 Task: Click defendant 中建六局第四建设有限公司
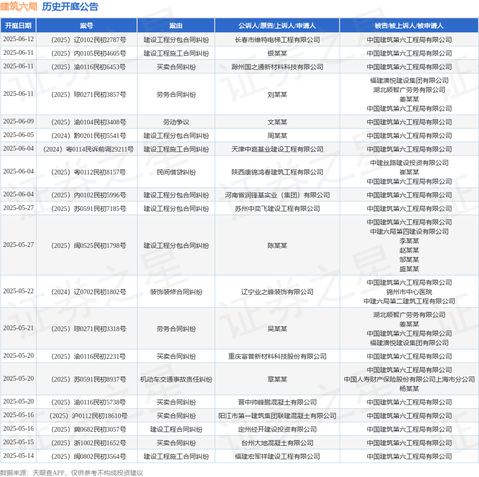[x=409, y=231]
